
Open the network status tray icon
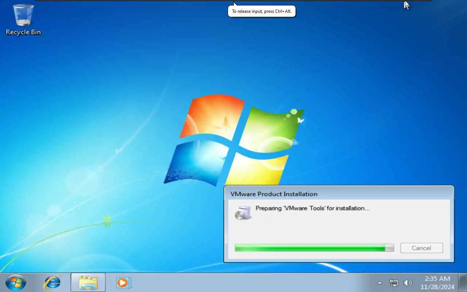tap(394, 283)
